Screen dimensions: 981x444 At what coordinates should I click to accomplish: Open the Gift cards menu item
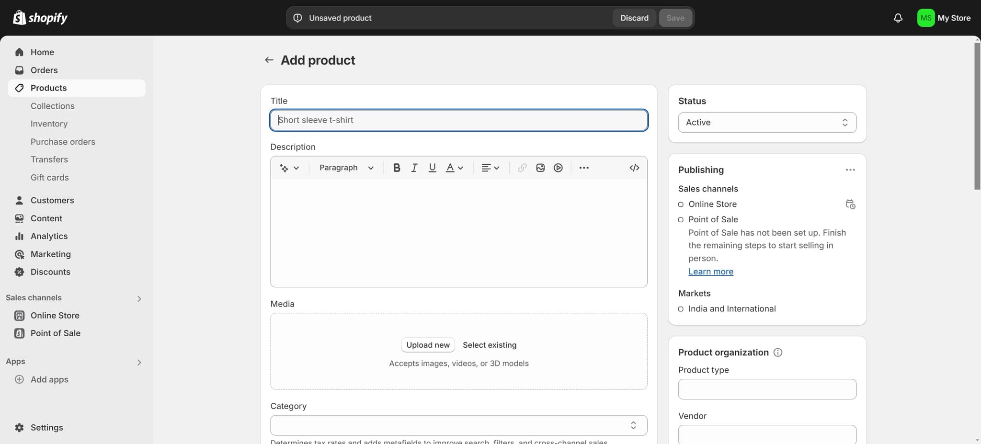50,177
